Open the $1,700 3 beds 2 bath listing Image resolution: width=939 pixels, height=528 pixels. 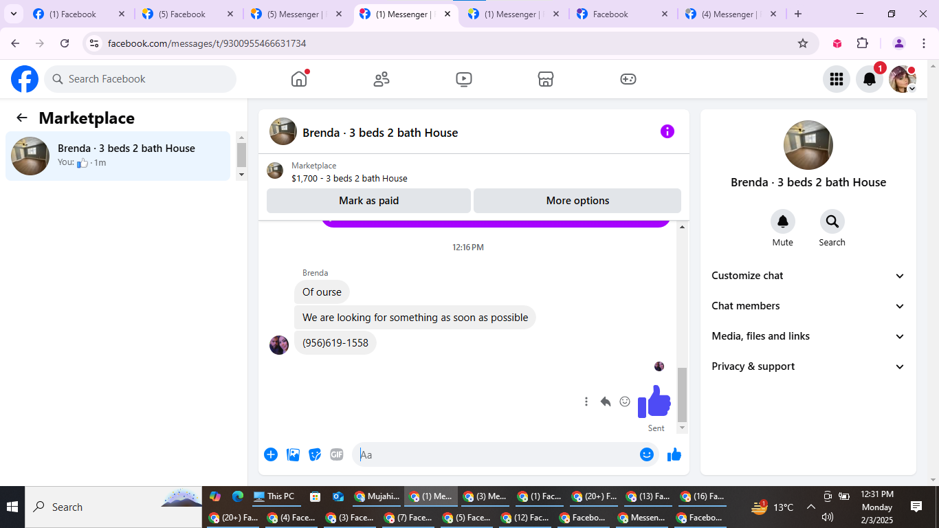click(x=349, y=179)
